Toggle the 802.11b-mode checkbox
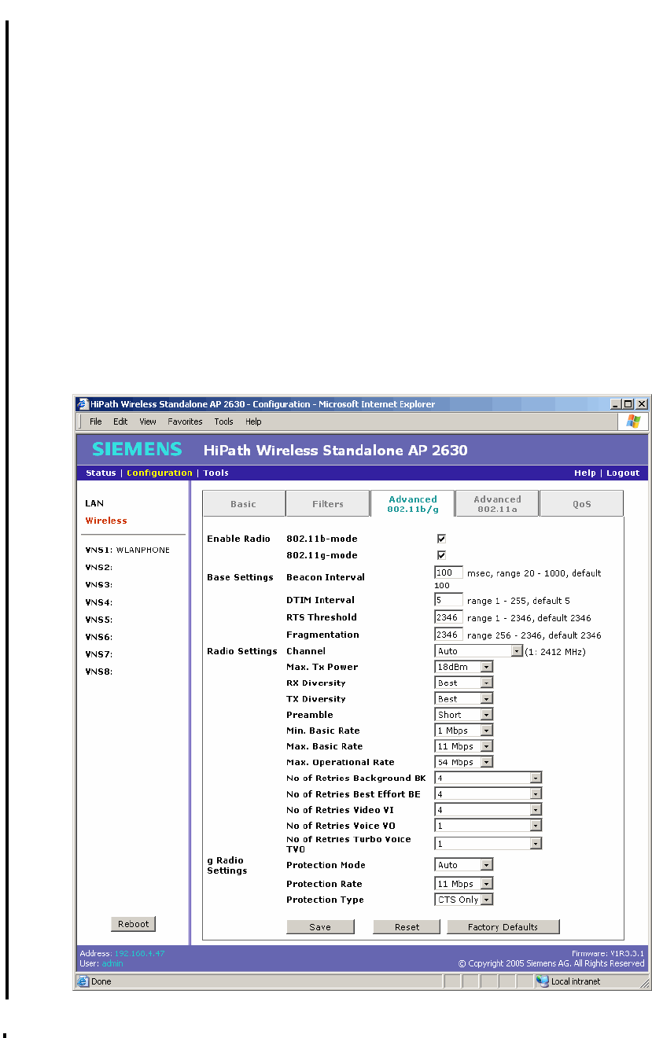Screen dimensions: 652x1038 (x=441, y=539)
